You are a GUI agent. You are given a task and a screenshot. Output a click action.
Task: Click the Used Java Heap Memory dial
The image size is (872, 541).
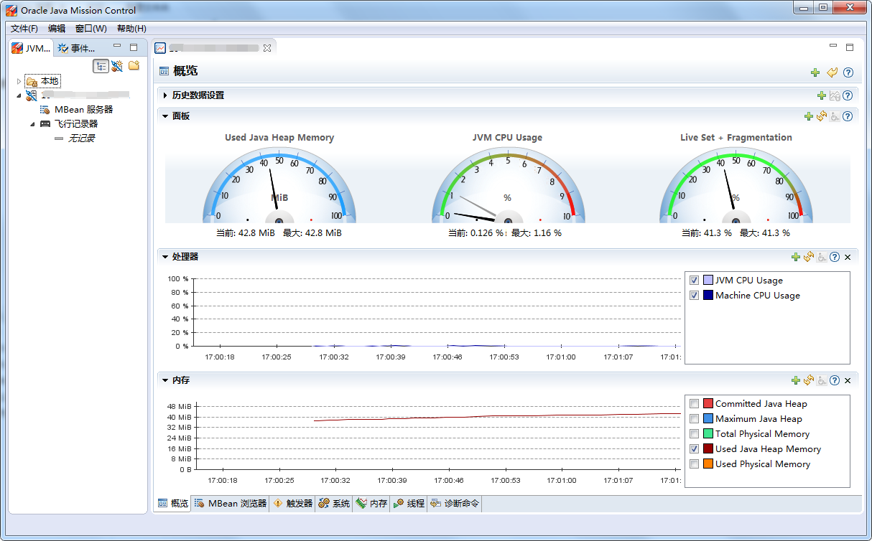tap(279, 187)
